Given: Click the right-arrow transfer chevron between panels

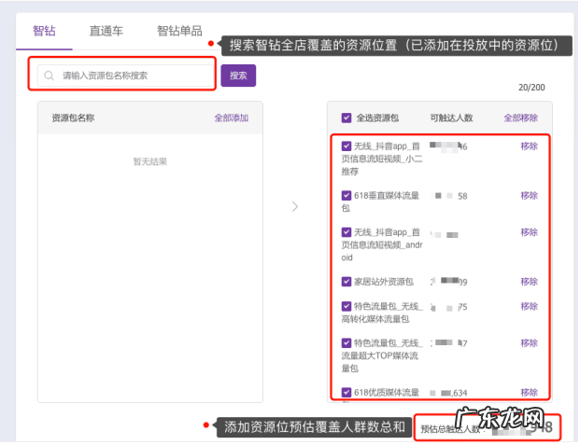Looking at the screenshot, I should tap(295, 206).
